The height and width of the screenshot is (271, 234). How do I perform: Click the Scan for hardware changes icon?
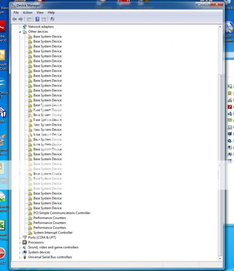52,19
